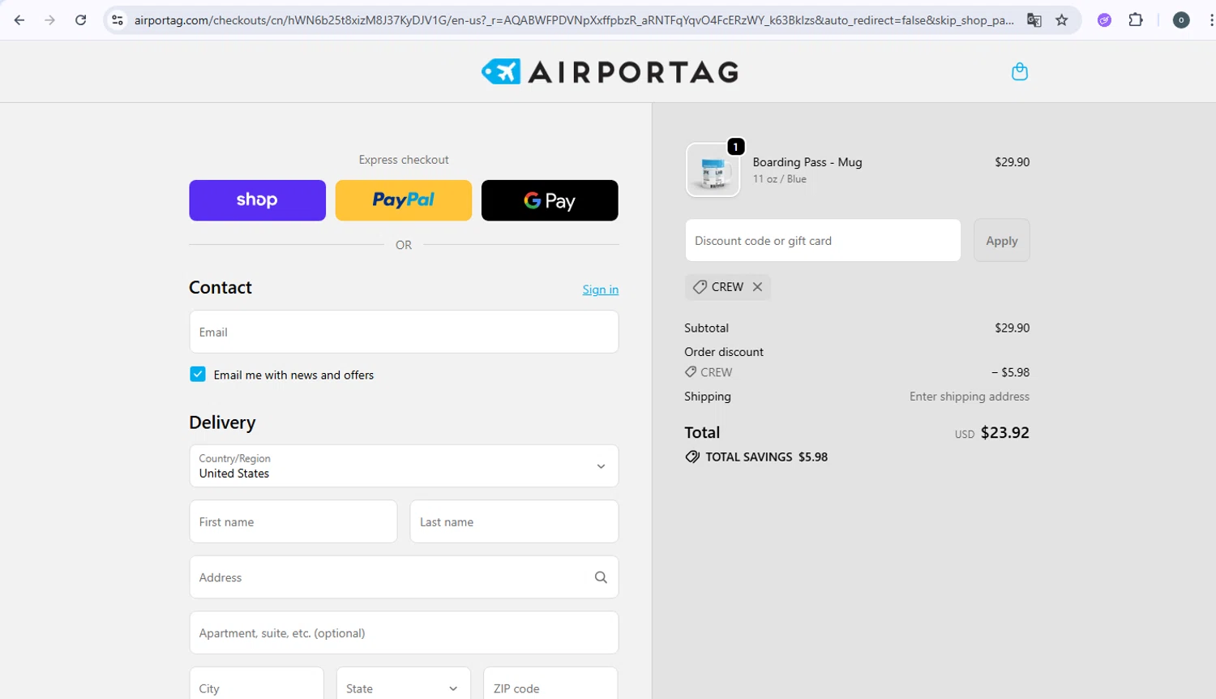Remove the CREW discount code
Image resolution: width=1216 pixels, height=699 pixels.
pos(757,287)
